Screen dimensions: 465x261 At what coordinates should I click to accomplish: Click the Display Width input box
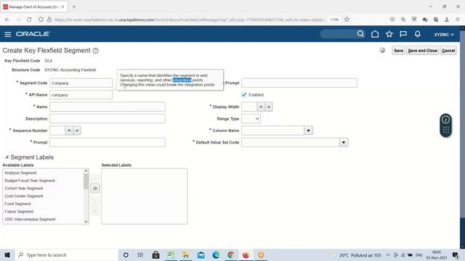[x=249, y=107]
